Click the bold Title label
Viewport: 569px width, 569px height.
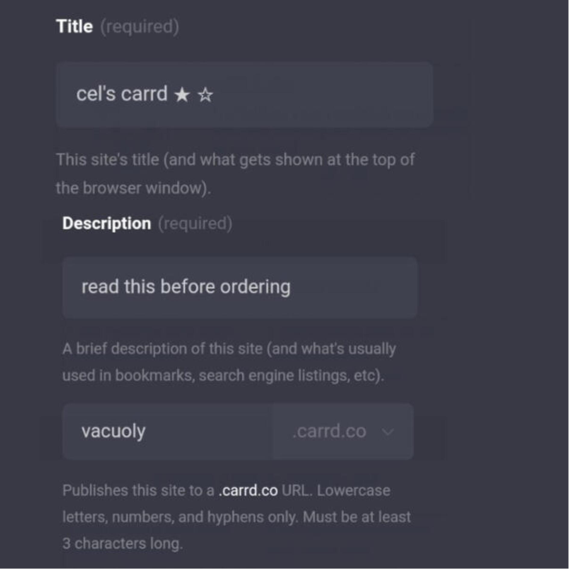click(74, 27)
